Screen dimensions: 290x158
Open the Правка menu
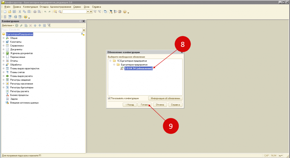17,7
